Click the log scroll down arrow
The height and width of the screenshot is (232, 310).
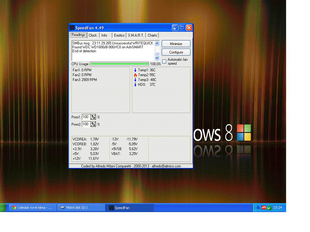click(157, 58)
